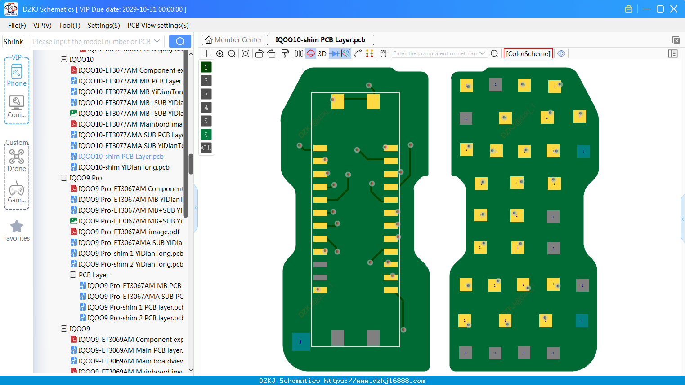Screen dimensions: 685x385
Task: Open the Computer category
Action: tap(17, 107)
